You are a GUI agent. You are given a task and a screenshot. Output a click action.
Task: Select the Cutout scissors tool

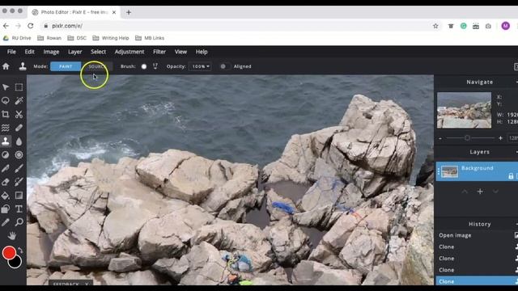point(19,114)
